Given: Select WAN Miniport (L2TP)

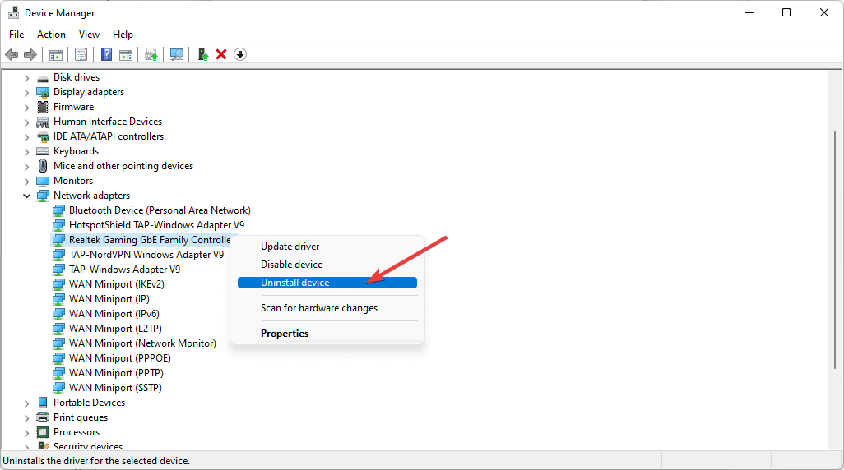Looking at the screenshot, I should click(x=115, y=329).
